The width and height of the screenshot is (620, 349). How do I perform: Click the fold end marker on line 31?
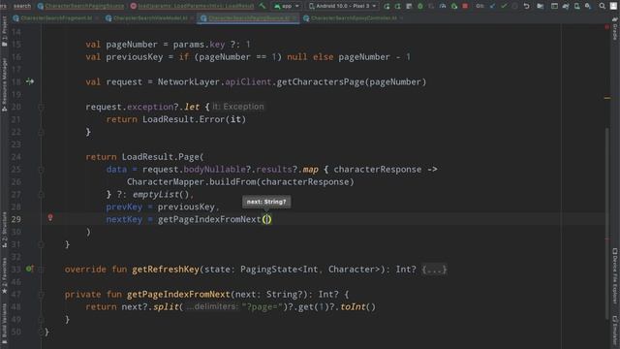pos(41,244)
